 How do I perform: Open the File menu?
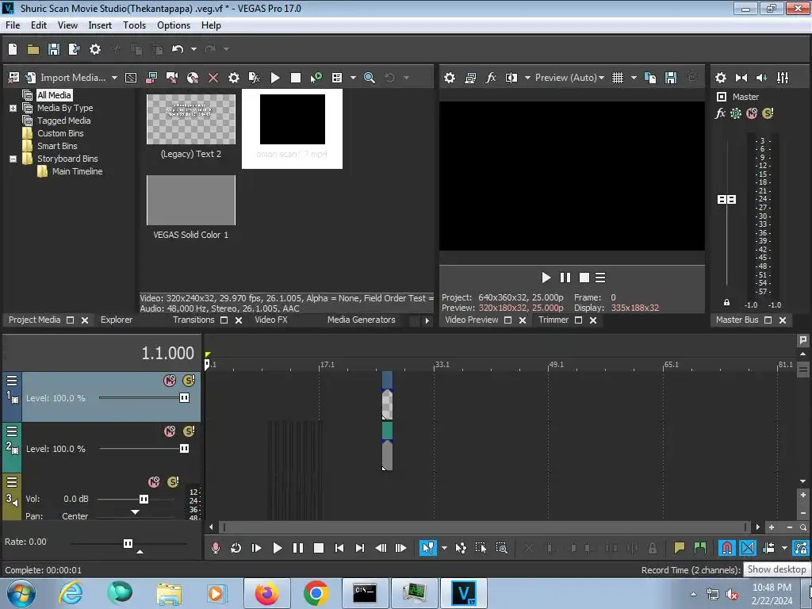(x=13, y=25)
